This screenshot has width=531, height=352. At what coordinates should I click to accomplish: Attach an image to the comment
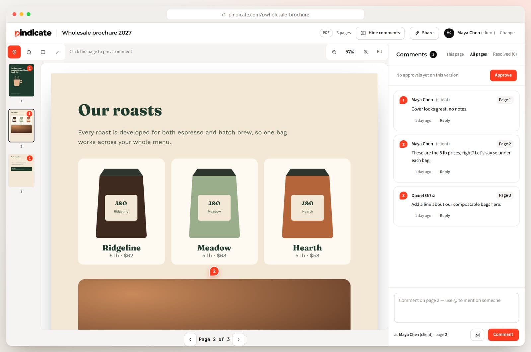click(x=477, y=335)
